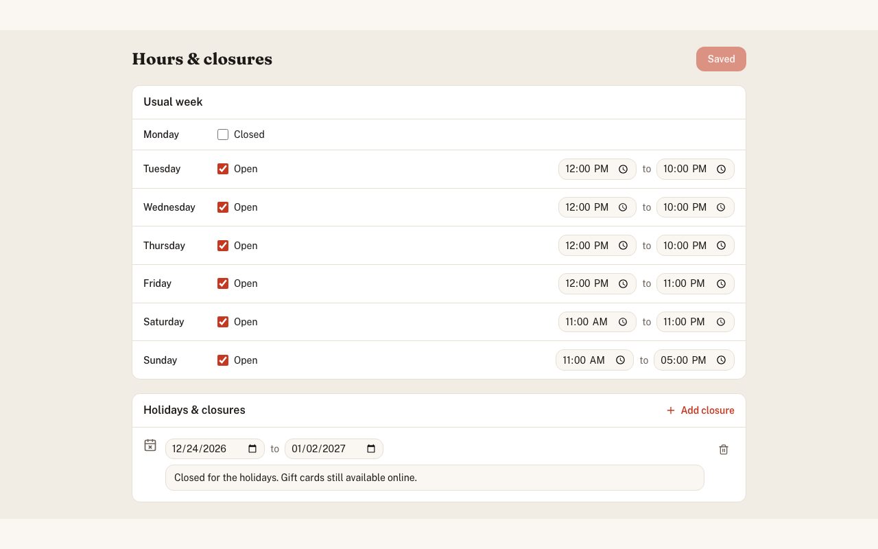Click clock icon in Saturday opening time
This screenshot has height=549, width=878.
click(x=623, y=322)
